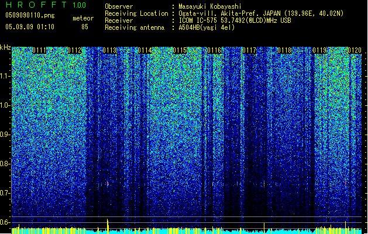Click the Receiving Location label
This screenshot has height=234, width=368.
tap(136, 13)
